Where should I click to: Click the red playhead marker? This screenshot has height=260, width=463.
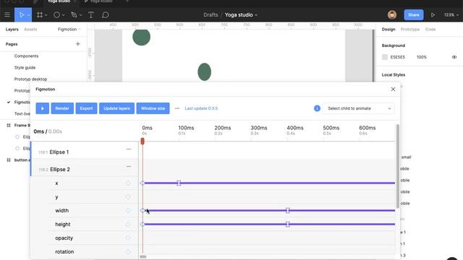point(143,142)
